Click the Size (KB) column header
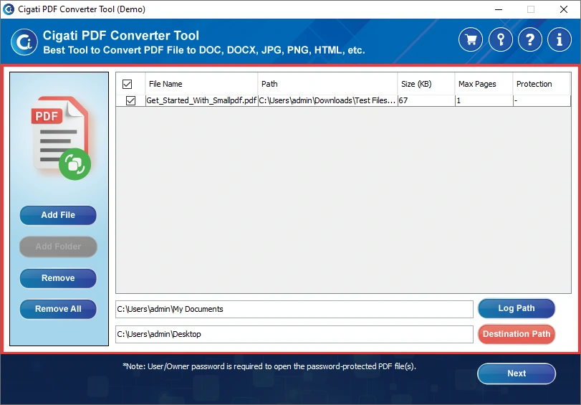The image size is (581, 405). (426, 84)
